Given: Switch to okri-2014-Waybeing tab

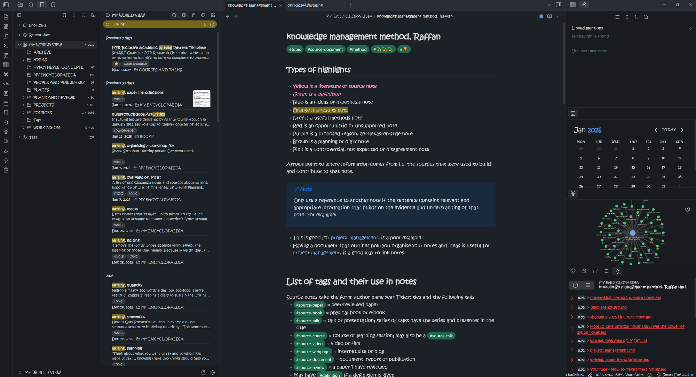Looking at the screenshot, I should [x=305, y=5].
